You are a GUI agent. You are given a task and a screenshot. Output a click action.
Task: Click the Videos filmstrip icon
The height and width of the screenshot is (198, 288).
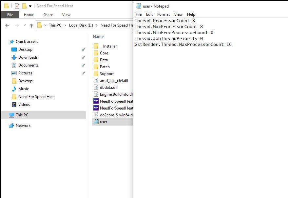[14, 105]
